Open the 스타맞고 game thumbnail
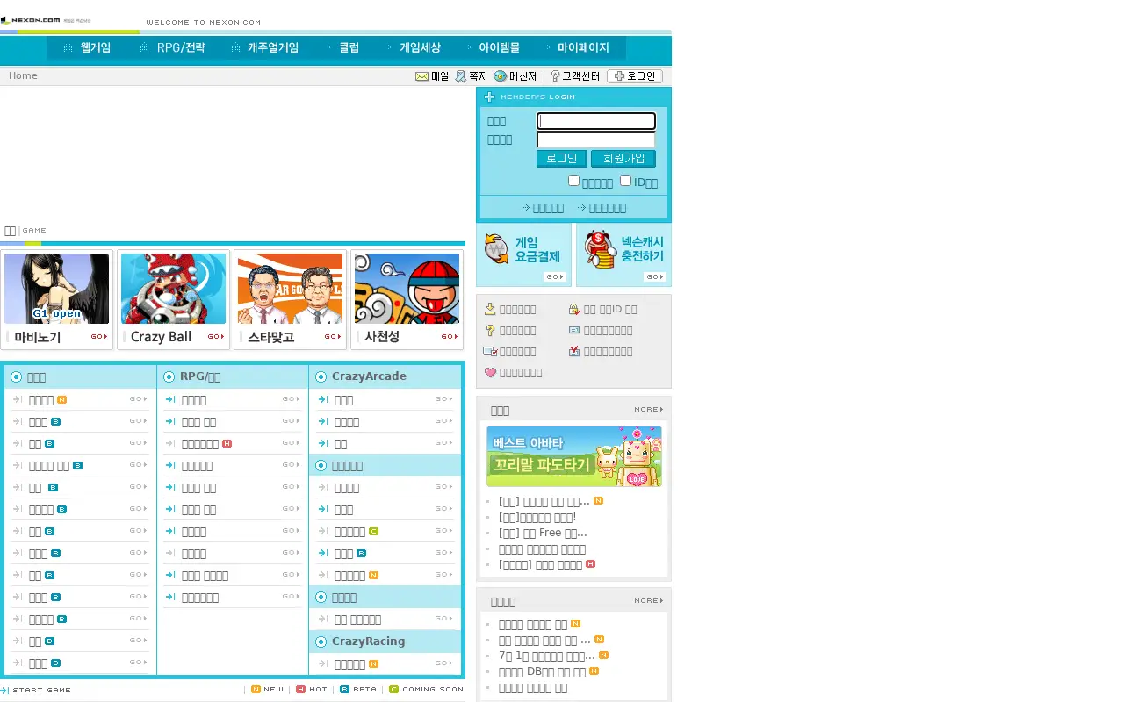Image resolution: width=1124 pixels, height=702 pixels. tap(290, 289)
